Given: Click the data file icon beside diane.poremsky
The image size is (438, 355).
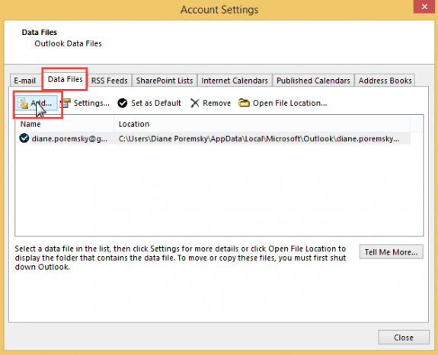Looking at the screenshot, I should tap(24, 138).
